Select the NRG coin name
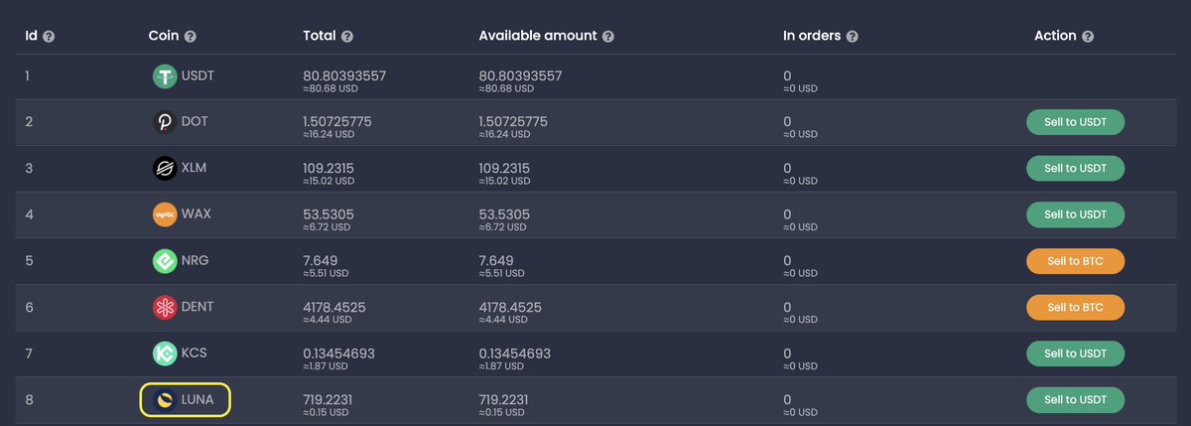This screenshot has width=1191, height=426. [197, 261]
